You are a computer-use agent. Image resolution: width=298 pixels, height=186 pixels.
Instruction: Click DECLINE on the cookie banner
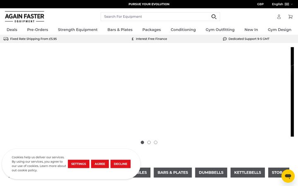pyautogui.click(x=120, y=164)
